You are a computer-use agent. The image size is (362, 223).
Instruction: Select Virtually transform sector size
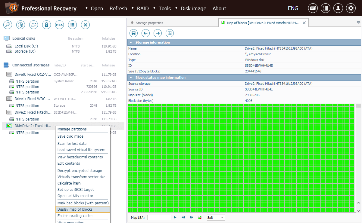(83, 177)
